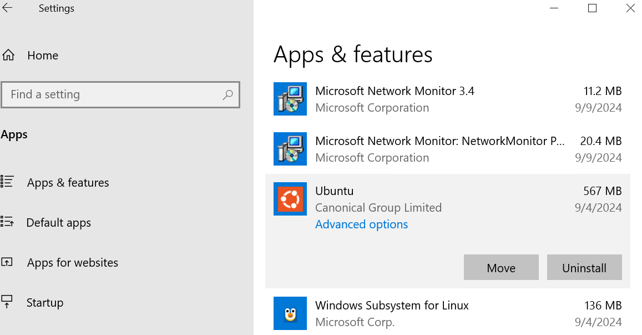This screenshot has width=642, height=335.
Task: Click the 136 MB size value
Action: click(x=603, y=306)
